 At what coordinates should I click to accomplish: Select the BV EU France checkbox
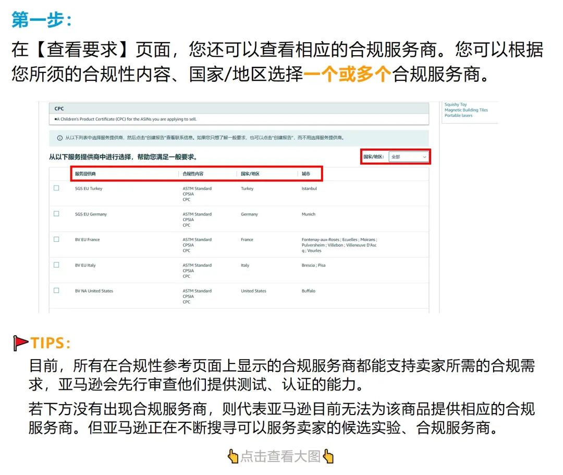pos(57,239)
